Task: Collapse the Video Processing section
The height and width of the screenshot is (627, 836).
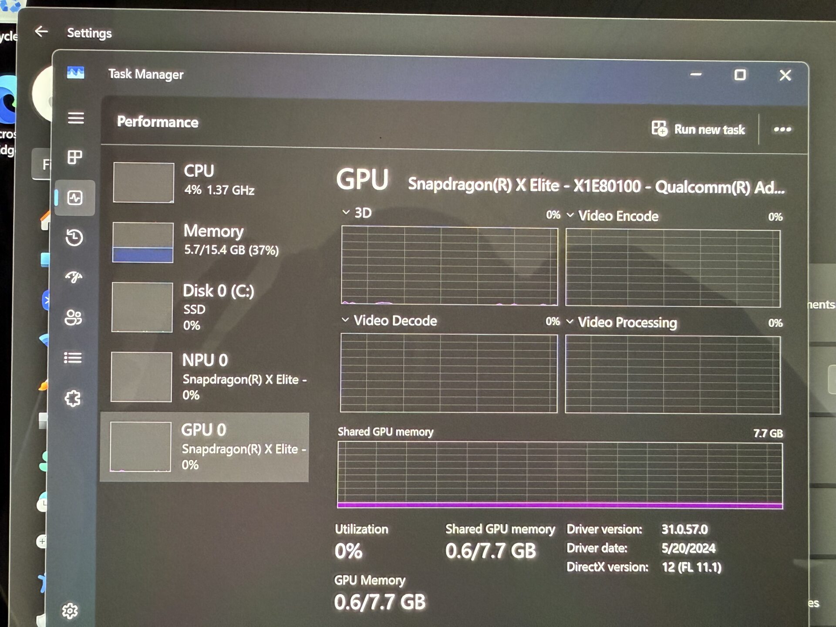Action: [x=569, y=323]
